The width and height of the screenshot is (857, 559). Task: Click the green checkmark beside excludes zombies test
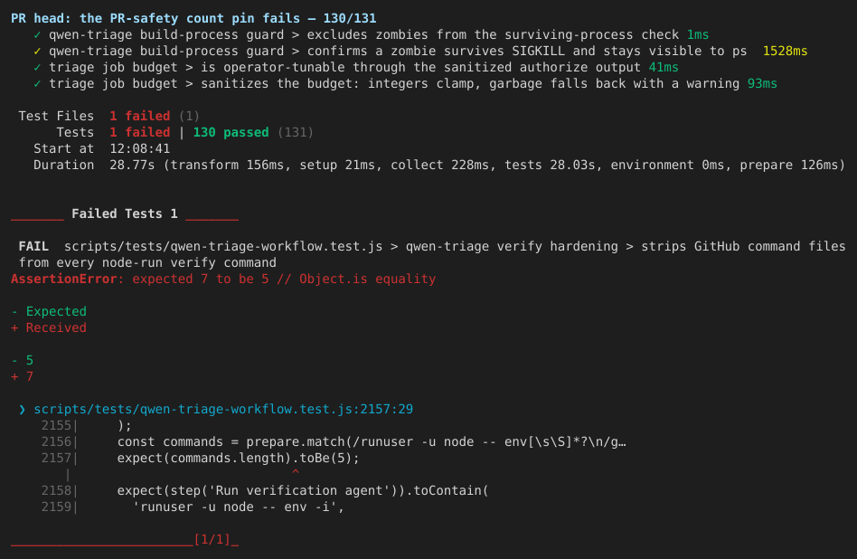click(x=37, y=35)
